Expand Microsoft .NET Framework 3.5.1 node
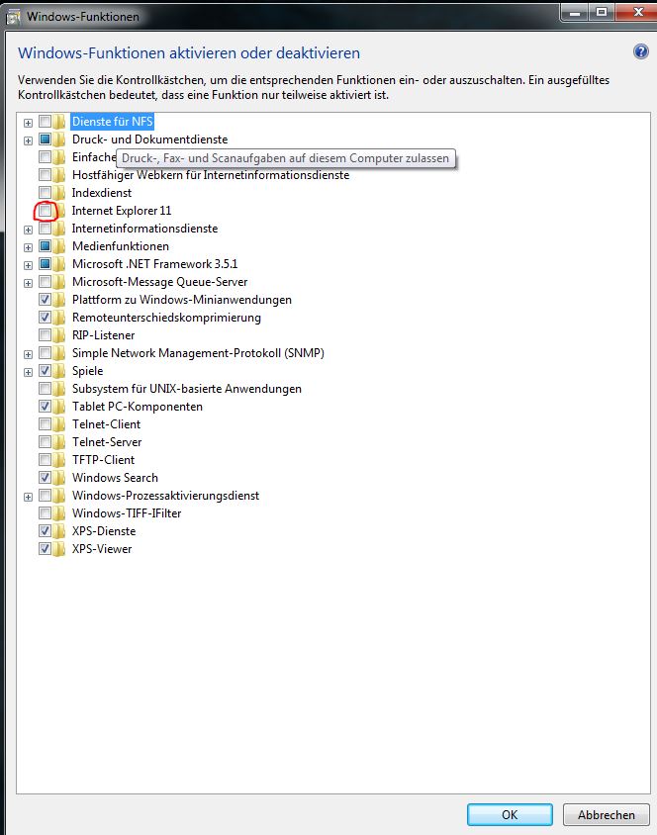This screenshot has width=657, height=835. [29, 265]
